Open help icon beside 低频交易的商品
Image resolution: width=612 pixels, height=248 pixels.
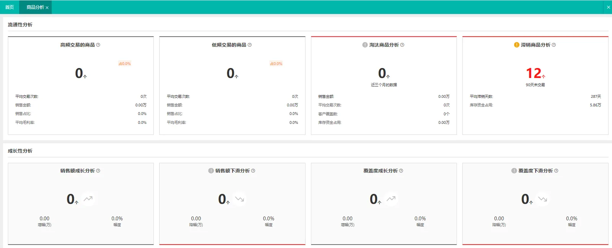pos(250,45)
